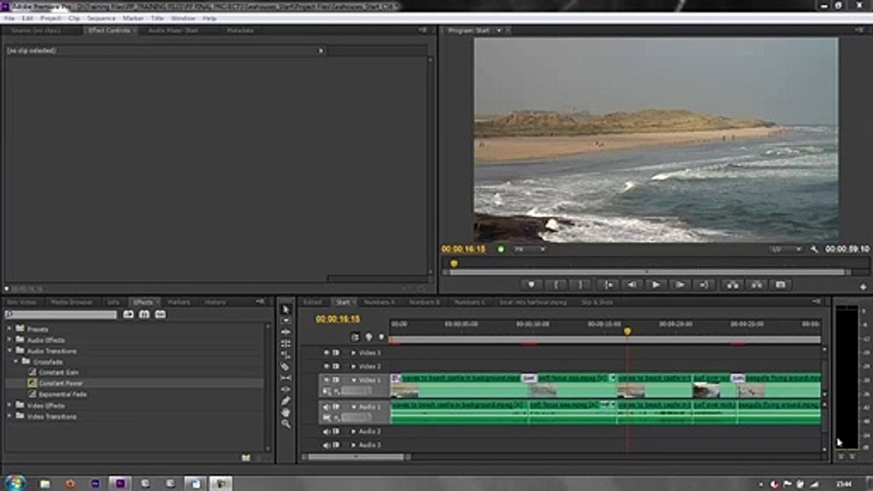This screenshot has width=873, height=491.
Task: Click timeline playhead marker
Action: (627, 331)
